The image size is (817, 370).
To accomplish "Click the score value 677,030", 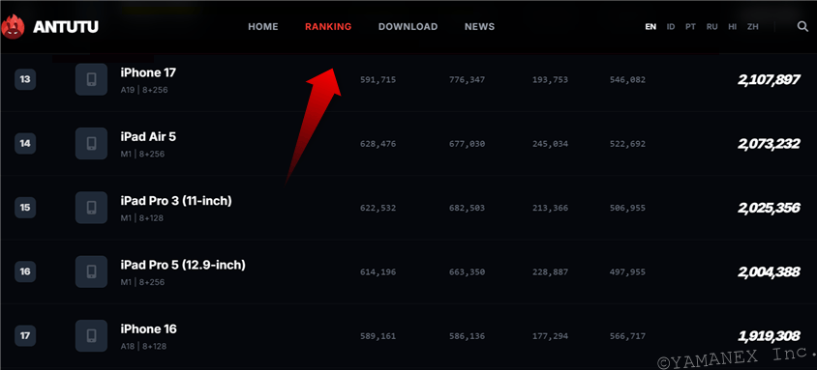I will pyautogui.click(x=467, y=144).
